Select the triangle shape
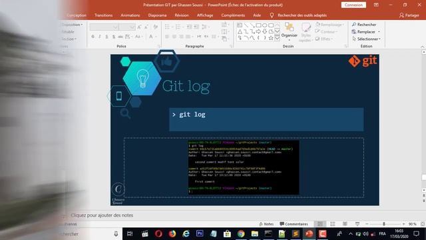 [x=240, y=31]
